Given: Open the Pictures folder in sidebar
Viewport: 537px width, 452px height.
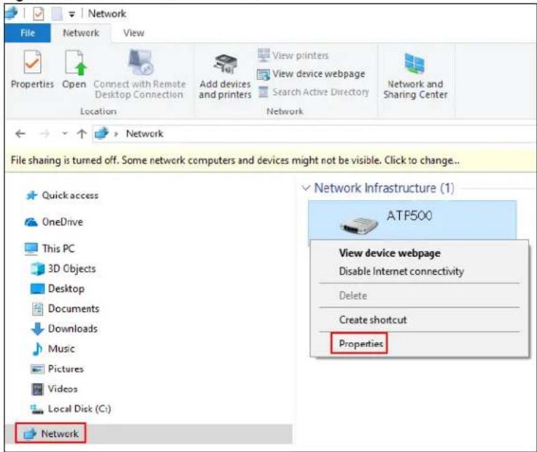Looking at the screenshot, I should pyautogui.click(x=57, y=369).
